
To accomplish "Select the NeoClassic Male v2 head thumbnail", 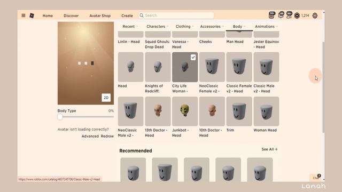I will tap(130, 111).
